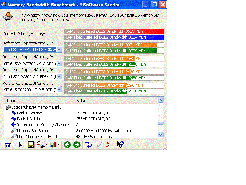The height and width of the screenshot is (185, 246).
Task: Select the Max. Memory Bandwidth row
Action: click(81, 136)
